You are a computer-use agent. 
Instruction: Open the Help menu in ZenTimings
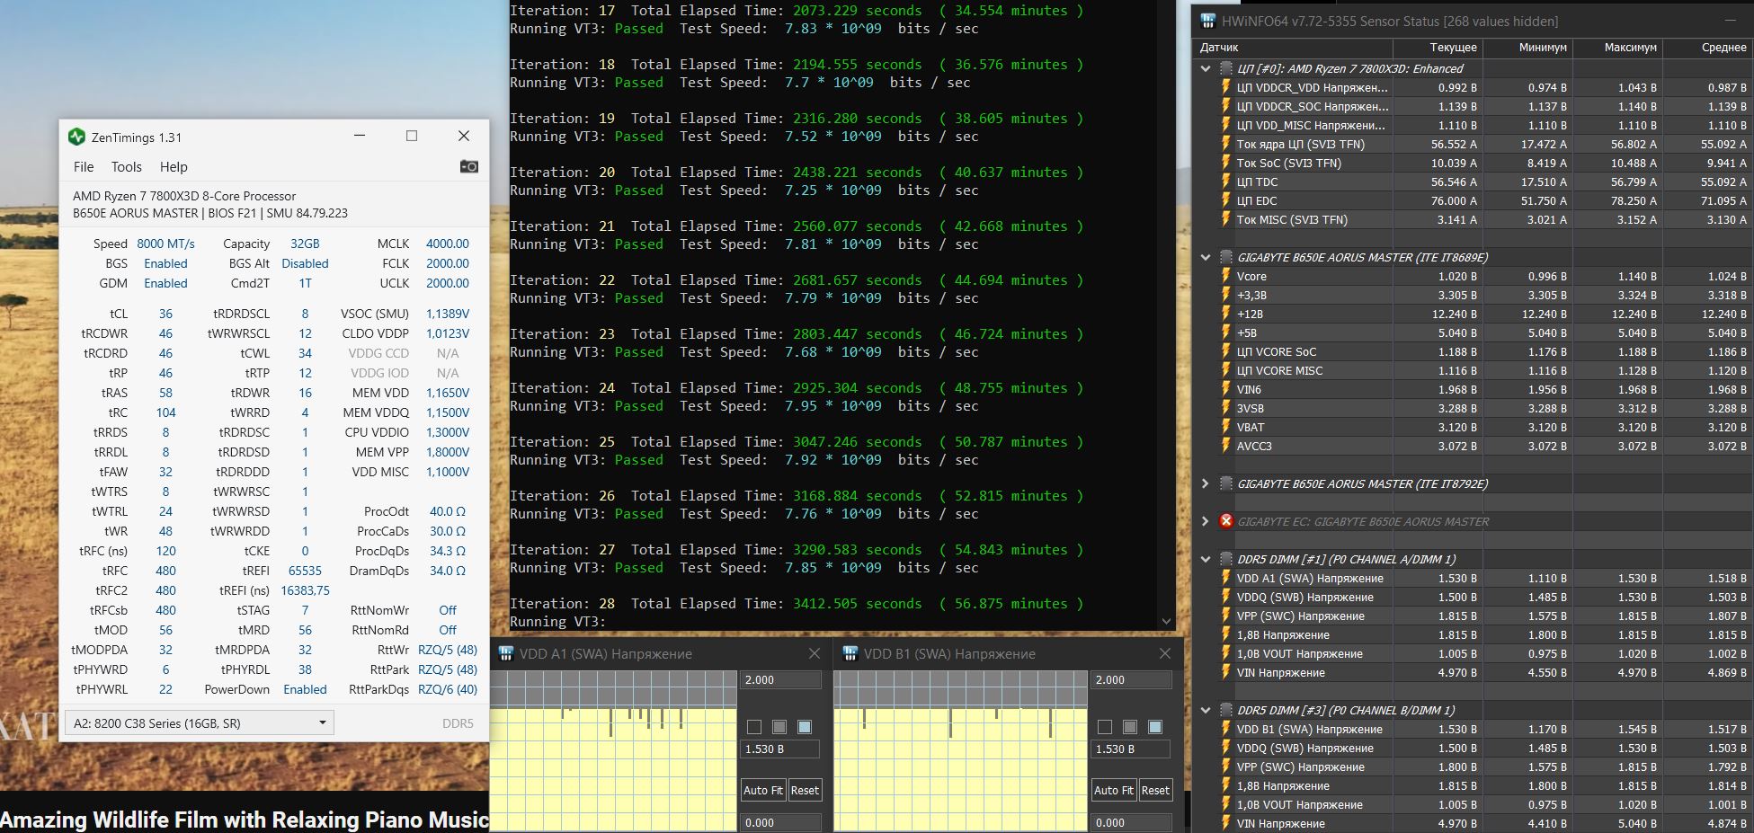coord(174,166)
